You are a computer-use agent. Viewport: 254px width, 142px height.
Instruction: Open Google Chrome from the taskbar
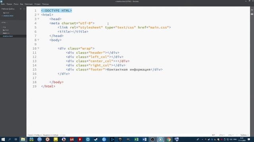coord(169,139)
